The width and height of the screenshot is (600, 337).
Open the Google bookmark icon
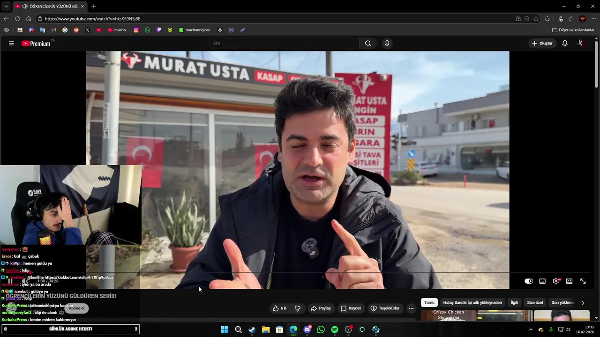pyautogui.click(x=65, y=30)
